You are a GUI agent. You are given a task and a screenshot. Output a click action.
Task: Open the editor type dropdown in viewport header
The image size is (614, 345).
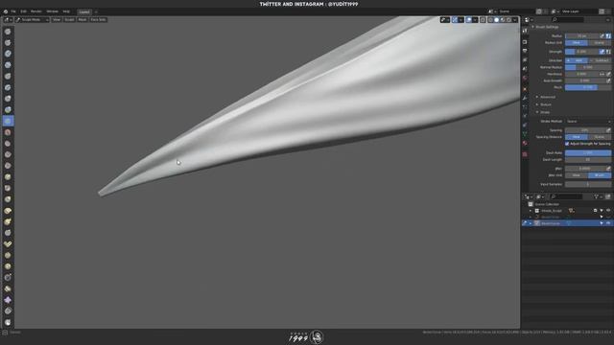(9, 19)
